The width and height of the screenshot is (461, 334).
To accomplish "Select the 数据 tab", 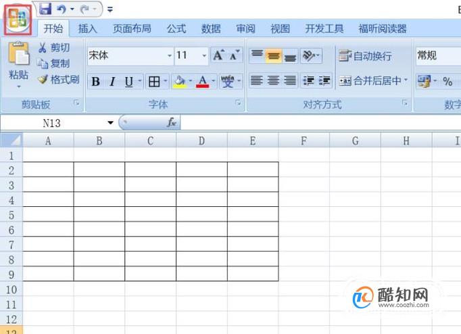I will tap(211, 28).
